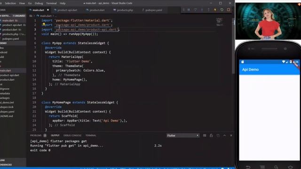Select product-api.dart in Open Editors list
This screenshot has width=301, height=169.
tap(13, 25)
